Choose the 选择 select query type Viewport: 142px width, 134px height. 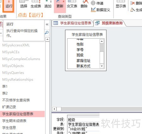click(24, 4)
